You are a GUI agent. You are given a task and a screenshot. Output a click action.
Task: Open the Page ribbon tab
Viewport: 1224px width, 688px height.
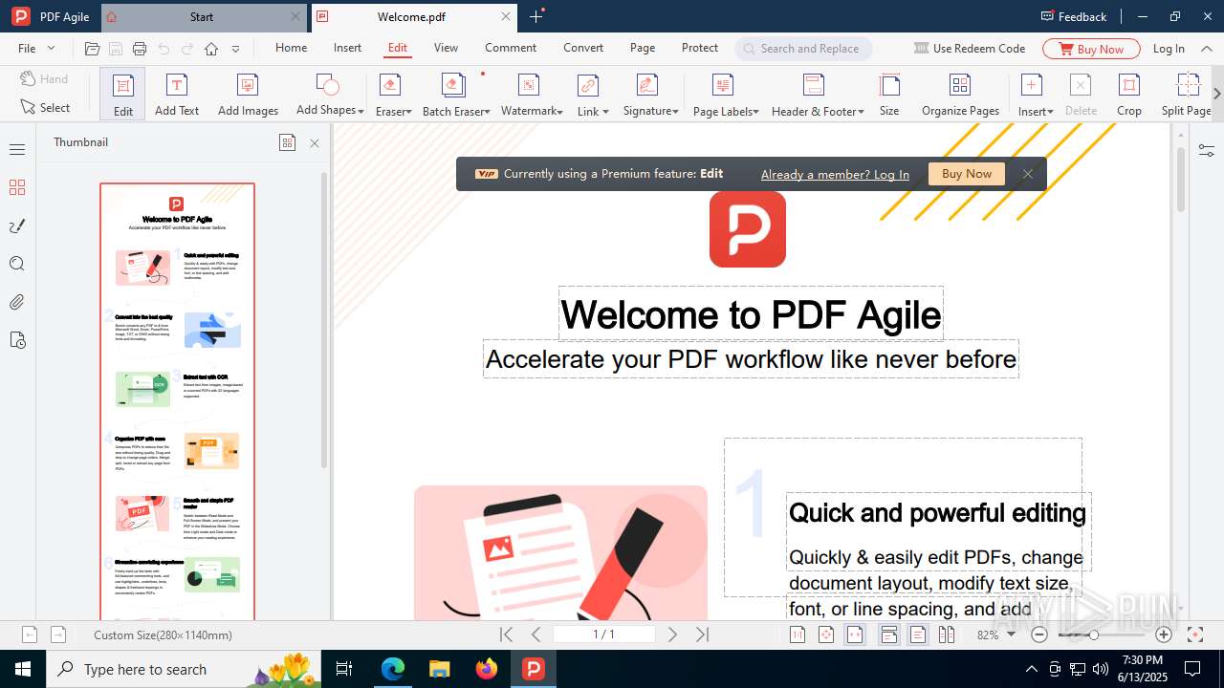click(643, 48)
